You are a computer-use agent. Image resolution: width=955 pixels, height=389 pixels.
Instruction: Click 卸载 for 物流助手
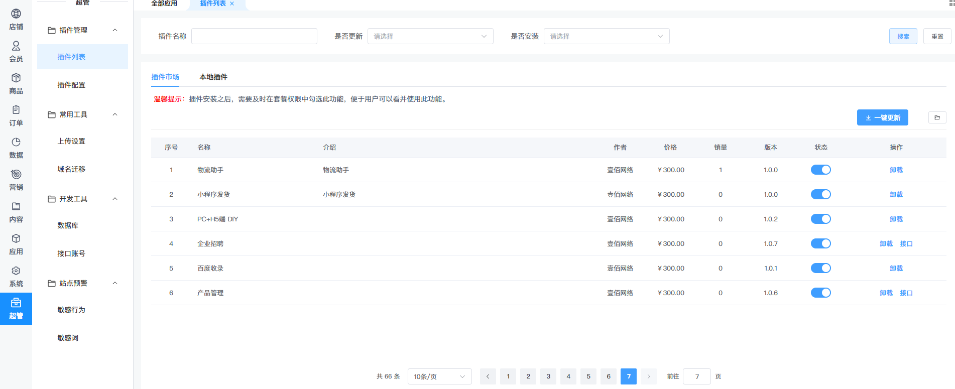pyautogui.click(x=896, y=170)
